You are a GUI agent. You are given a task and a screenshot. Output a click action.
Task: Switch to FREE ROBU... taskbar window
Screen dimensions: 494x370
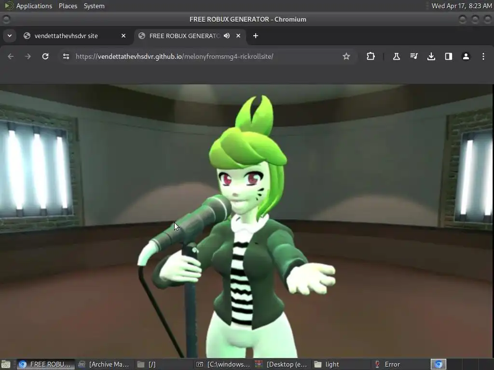click(x=45, y=364)
